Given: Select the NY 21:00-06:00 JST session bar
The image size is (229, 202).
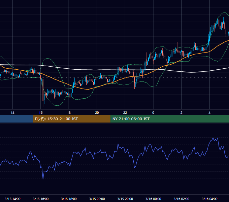Looking at the screenshot, I should 169,119.
